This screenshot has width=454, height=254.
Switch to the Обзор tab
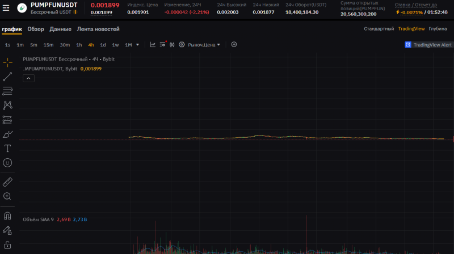pos(36,29)
